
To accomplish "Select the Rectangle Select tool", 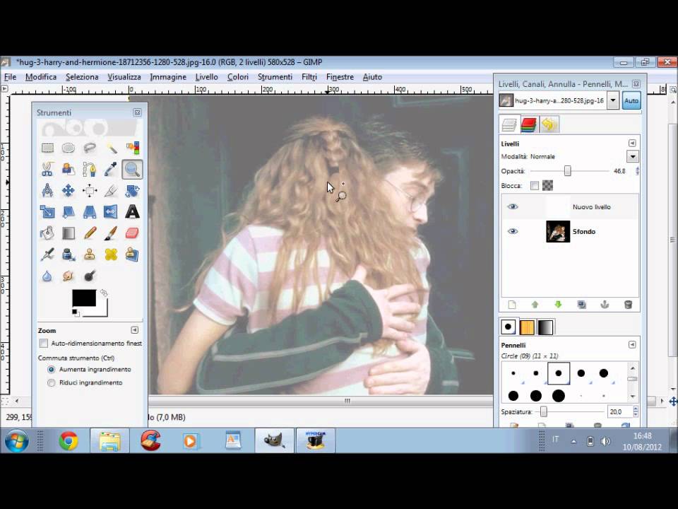I will pyautogui.click(x=47, y=148).
